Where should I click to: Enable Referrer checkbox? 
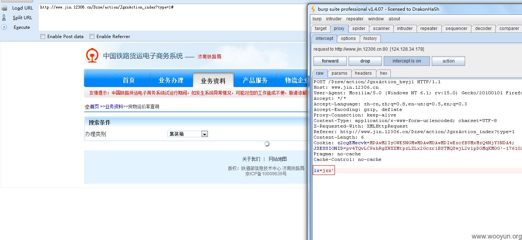[x=92, y=36]
